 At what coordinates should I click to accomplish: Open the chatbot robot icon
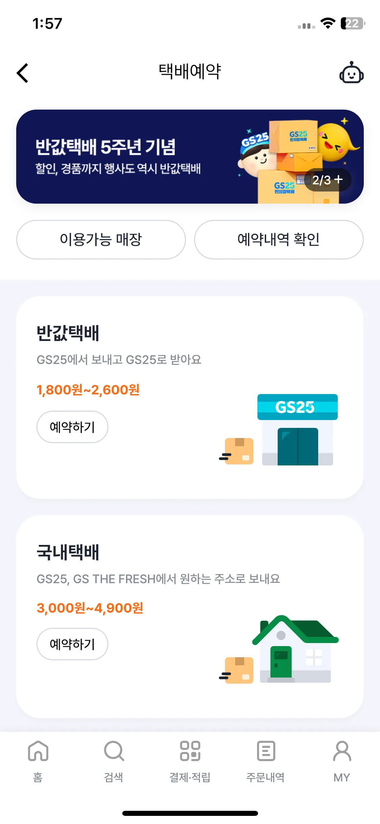tap(351, 73)
